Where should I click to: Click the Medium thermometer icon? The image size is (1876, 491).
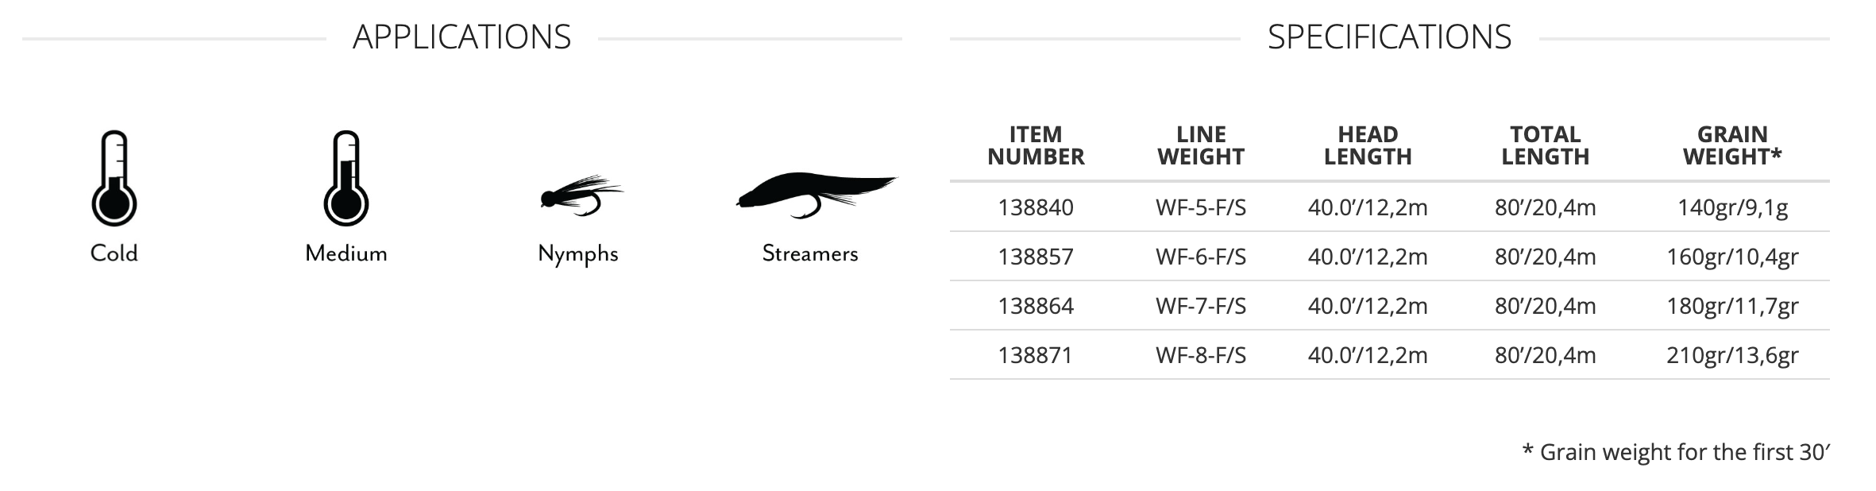pos(345,179)
